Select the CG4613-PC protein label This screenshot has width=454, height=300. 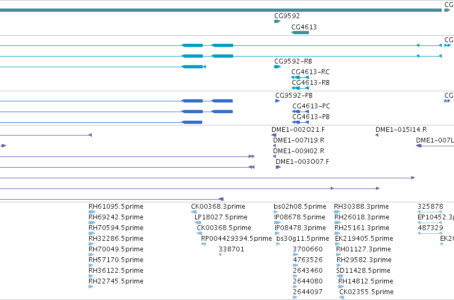311,106
